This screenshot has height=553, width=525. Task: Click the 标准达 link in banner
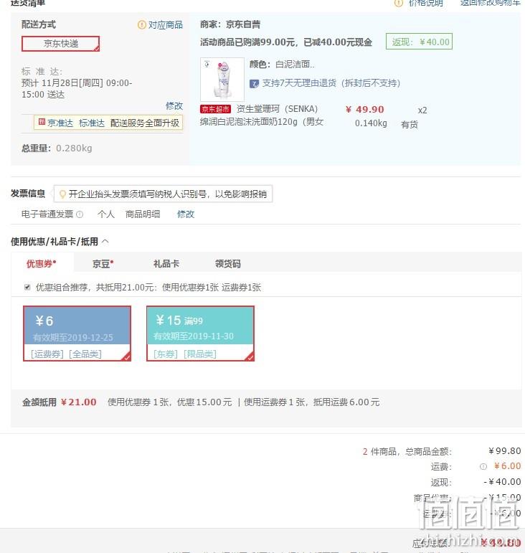[92, 123]
